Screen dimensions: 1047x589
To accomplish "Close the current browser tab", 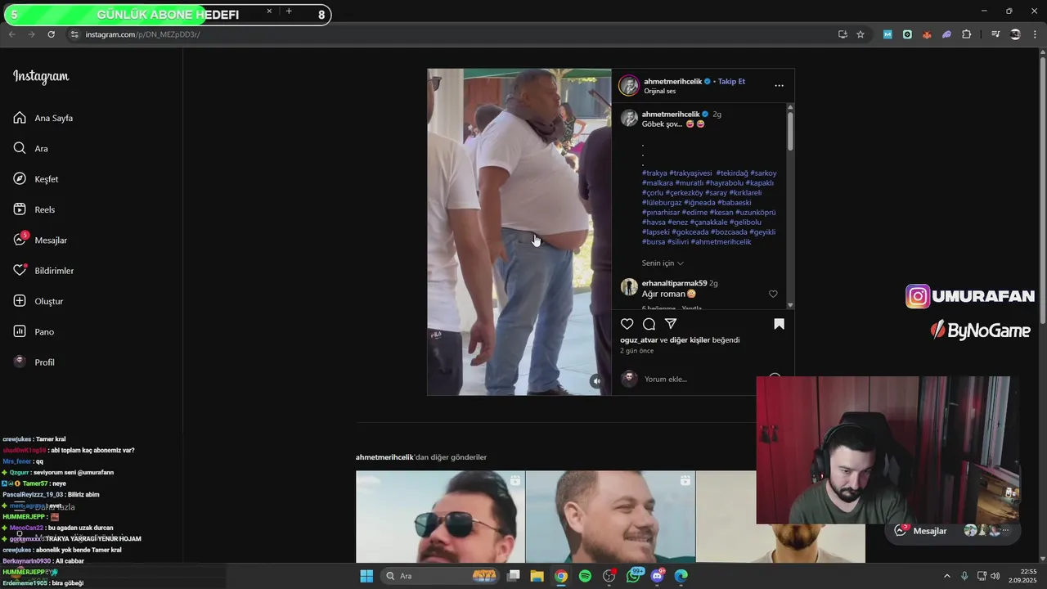I will [x=269, y=11].
